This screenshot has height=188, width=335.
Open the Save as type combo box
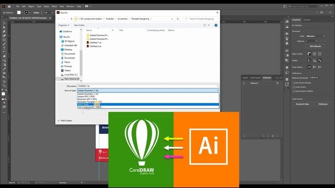tap(148, 90)
